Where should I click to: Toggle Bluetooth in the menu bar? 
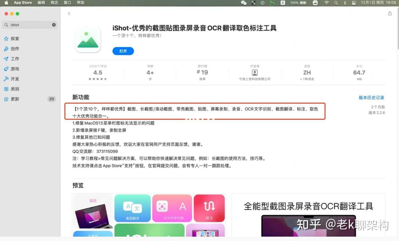(345, 3)
